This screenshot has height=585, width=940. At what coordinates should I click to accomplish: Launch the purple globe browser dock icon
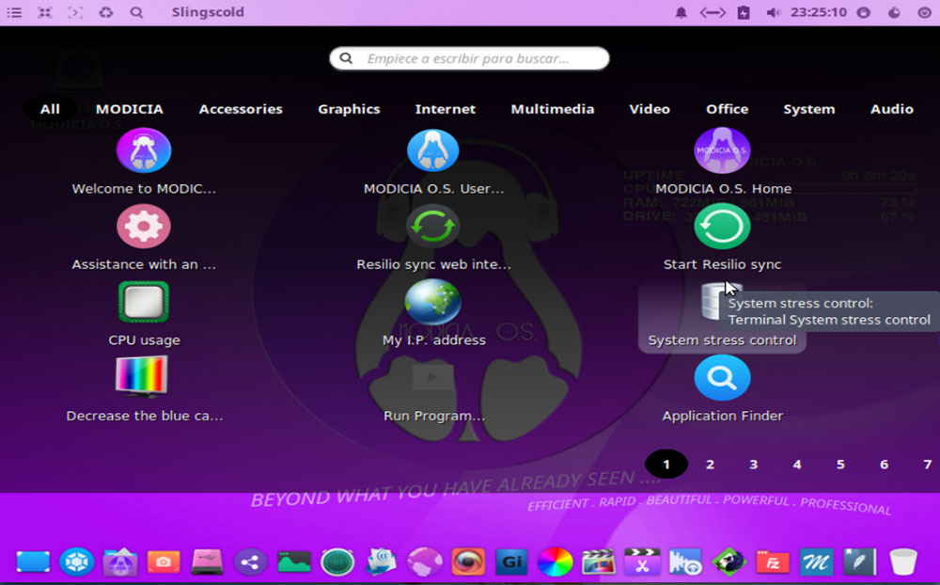[x=425, y=562]
